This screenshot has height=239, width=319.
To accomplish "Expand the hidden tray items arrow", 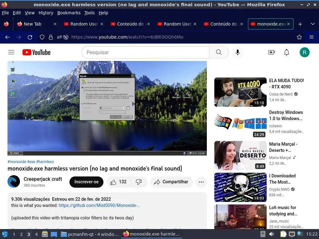I will click(263, 234).
